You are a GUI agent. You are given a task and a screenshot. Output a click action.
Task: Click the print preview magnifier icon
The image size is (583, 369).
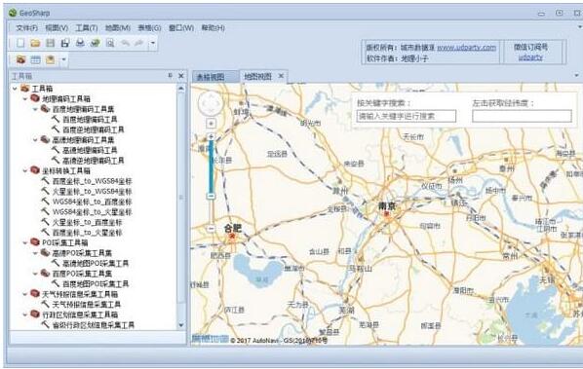[110, 43]
